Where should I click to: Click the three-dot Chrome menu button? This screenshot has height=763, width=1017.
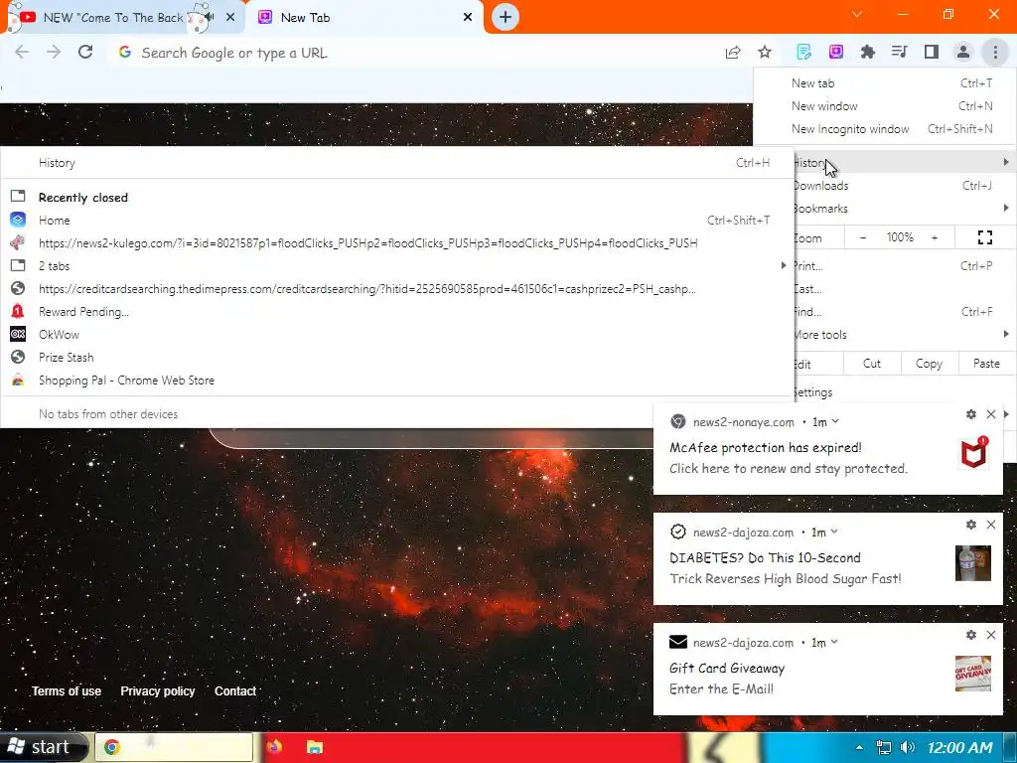pyautogui.click(x=995, y=52)
